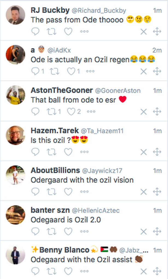This screenshot has height=279, width=168.
Task: Like the 'Is this ozil ?' tweet
Action: point(68,152)
